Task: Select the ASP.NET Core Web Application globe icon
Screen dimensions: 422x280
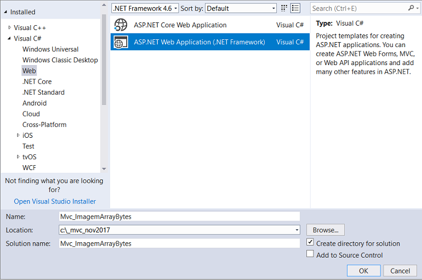Action: point(121,25)
